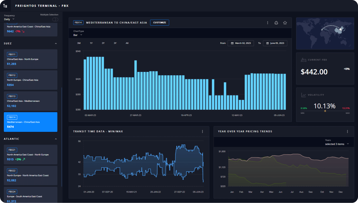Collapse the SUEZ section
The image size is (358, 203).
coord(56,44)
